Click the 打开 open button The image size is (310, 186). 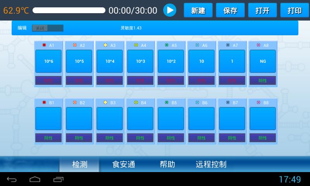262,10
